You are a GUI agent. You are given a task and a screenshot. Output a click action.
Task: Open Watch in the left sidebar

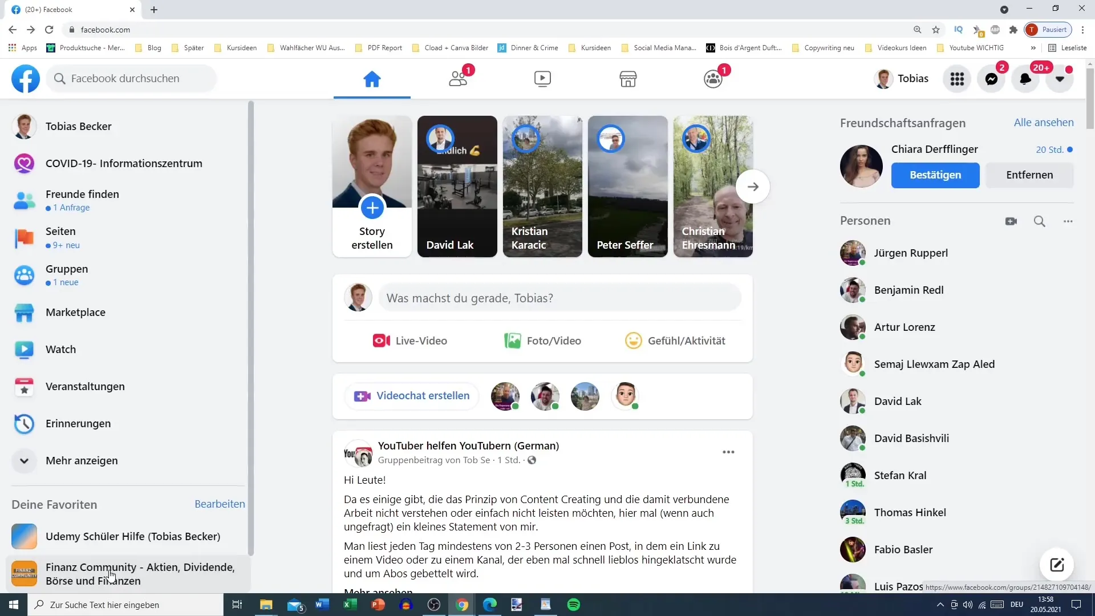click(x=128, y=350)
